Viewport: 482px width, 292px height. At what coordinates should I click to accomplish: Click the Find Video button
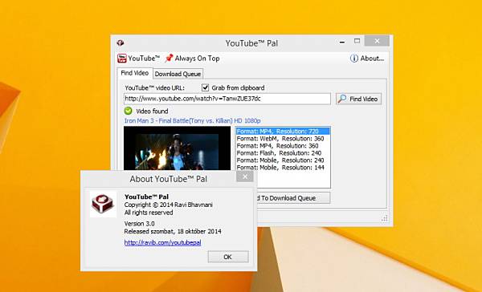(x=359, y=99)
